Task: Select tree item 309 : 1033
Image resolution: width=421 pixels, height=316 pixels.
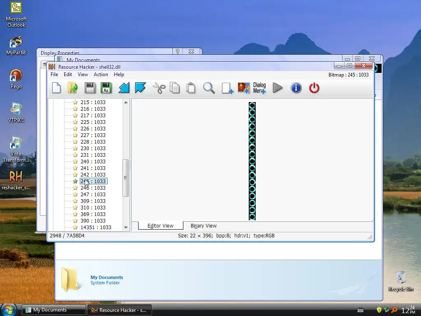Action: point(93,201)
